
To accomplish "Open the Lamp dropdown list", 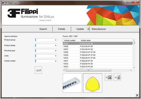I will (46, 56).
